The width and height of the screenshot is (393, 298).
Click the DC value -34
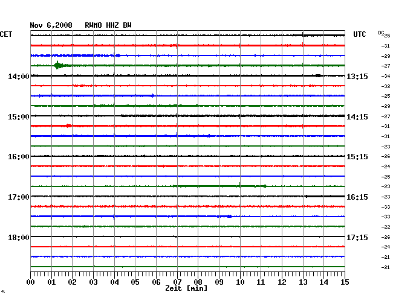coord(386,76)
